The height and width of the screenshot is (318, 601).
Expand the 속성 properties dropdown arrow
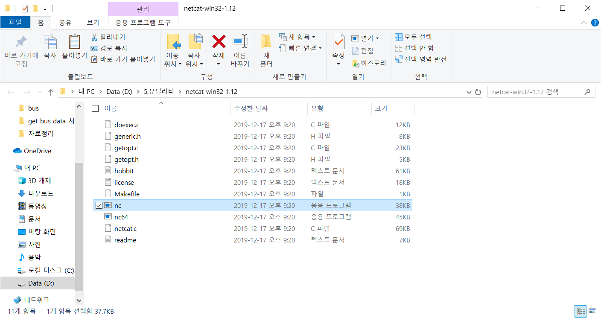[x=339, y=64]
